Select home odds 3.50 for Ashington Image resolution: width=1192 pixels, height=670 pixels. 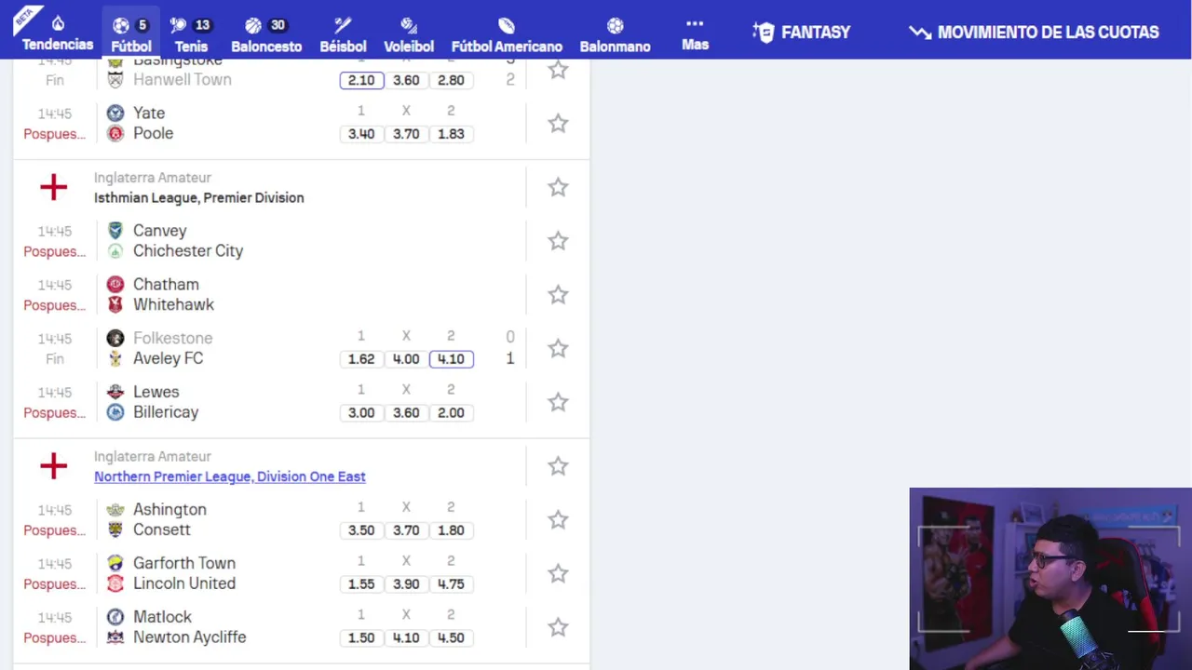361,530
